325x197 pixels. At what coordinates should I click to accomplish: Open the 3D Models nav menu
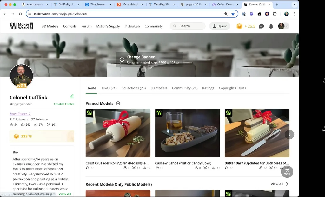click(x=50, y=26)
